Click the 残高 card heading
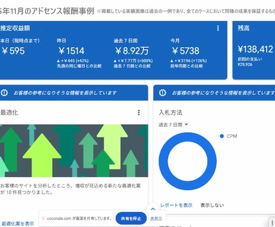This screenshot has height=227, width=275. click(x=243, y=28)
